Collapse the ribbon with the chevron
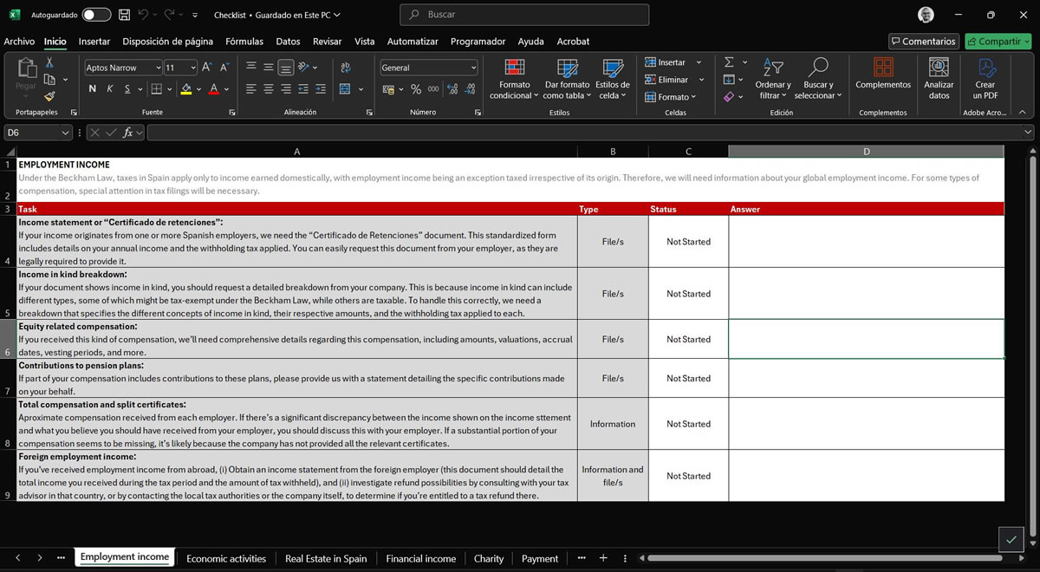1040x572 pixels. 1023,112
